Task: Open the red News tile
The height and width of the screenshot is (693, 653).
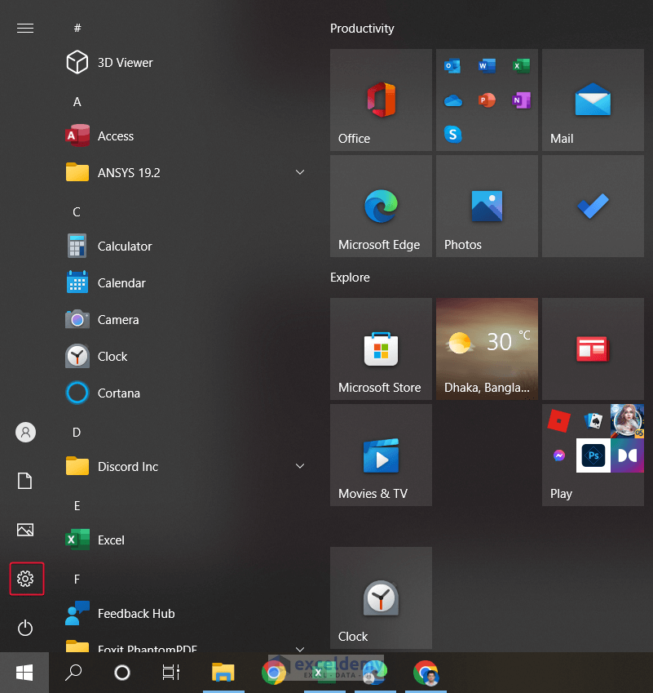Action: pyautogui.click(x=593, y=349)
